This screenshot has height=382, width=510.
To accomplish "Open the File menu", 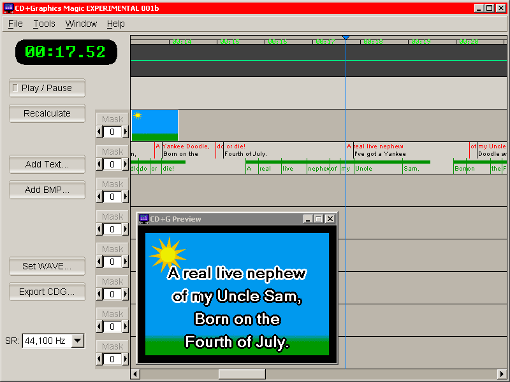I will coord(15,24).
